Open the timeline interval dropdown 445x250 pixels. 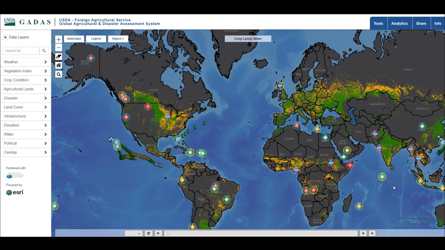134,233
